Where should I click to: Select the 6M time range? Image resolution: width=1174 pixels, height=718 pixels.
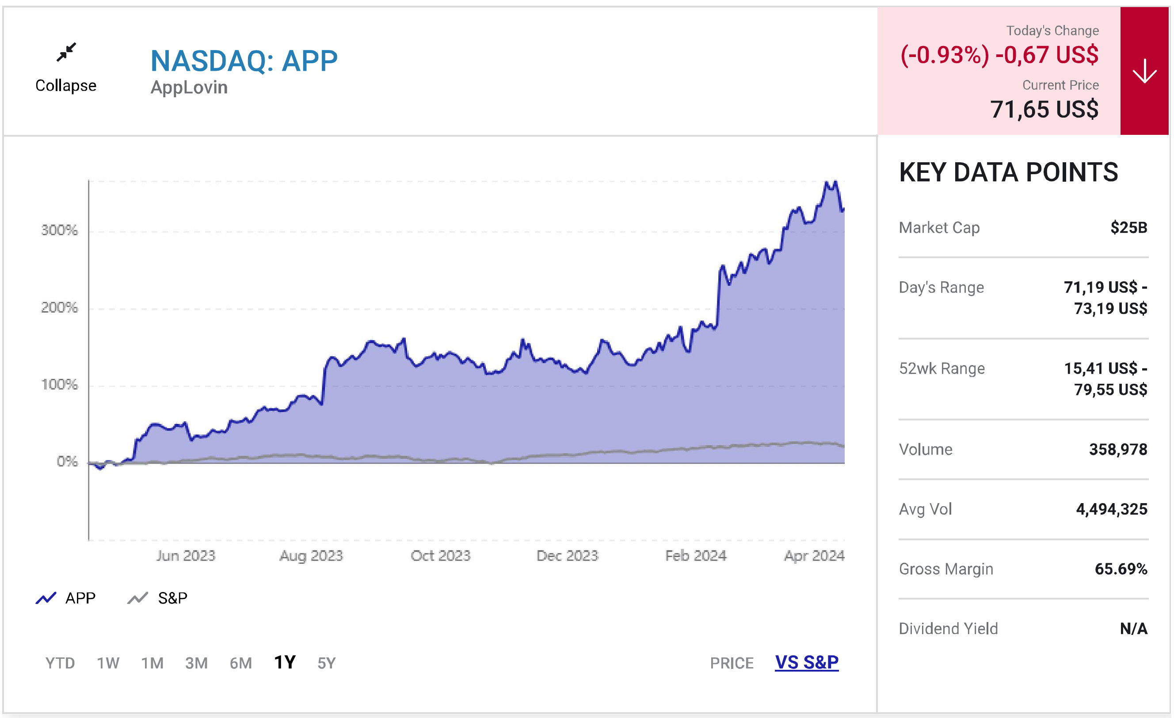click(x=240, y=663)
